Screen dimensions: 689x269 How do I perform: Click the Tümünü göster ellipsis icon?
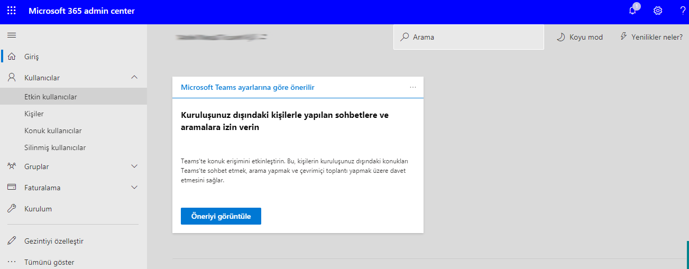[12, 262]
